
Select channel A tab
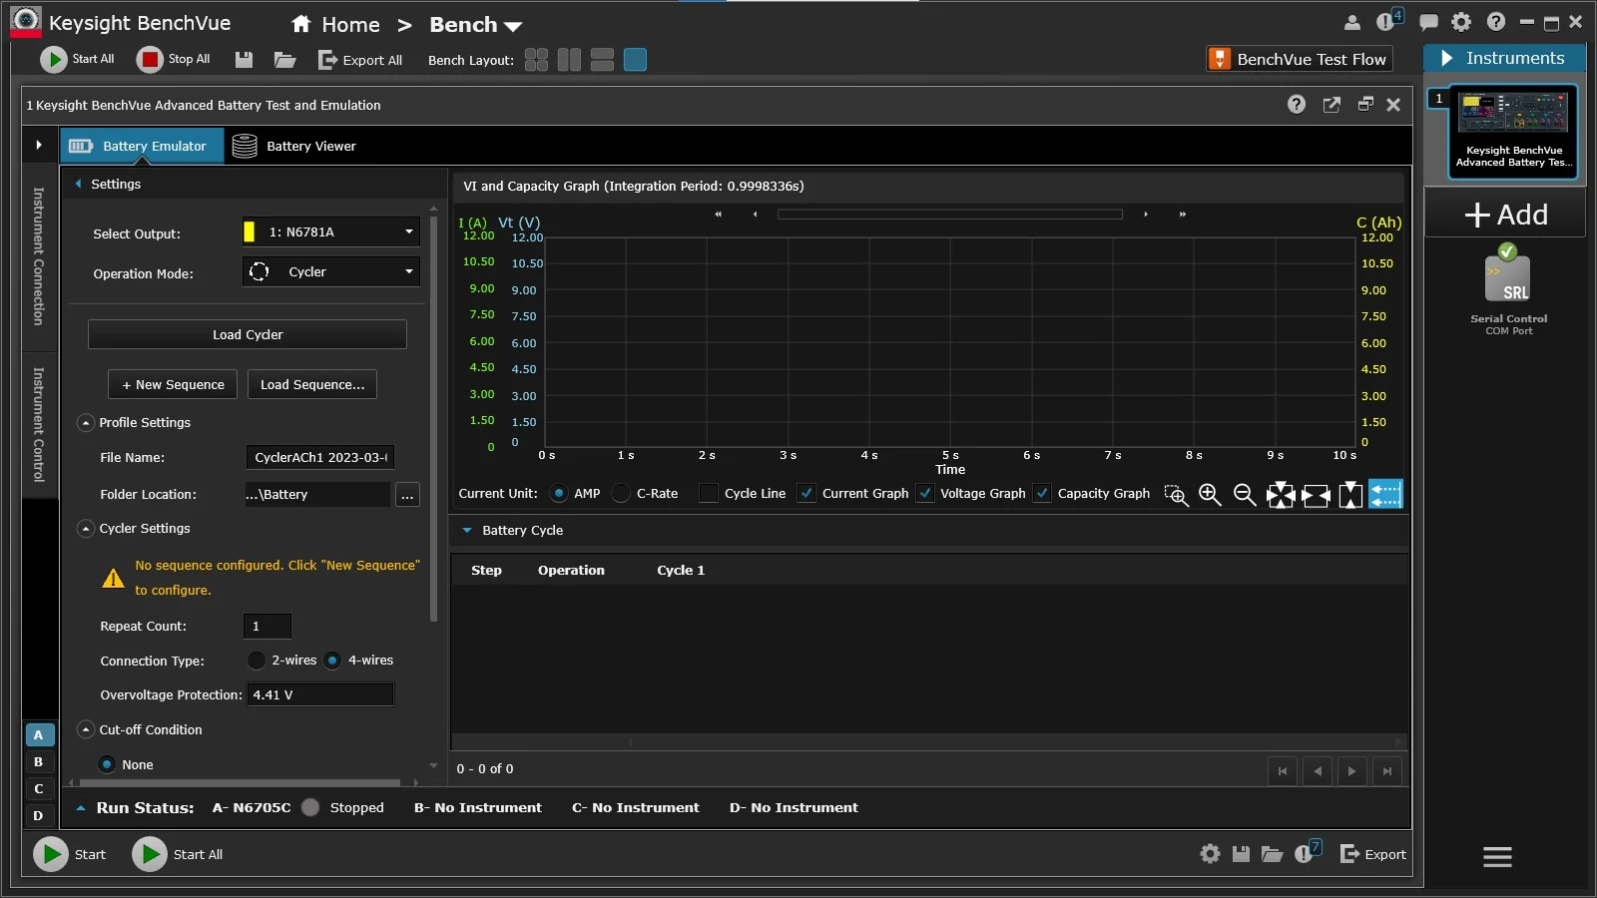[x=39, y=735]
